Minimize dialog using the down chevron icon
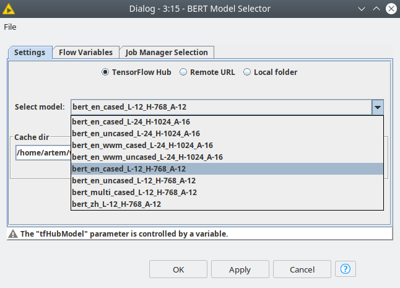400x288 pixels. [x=362, y=9]
